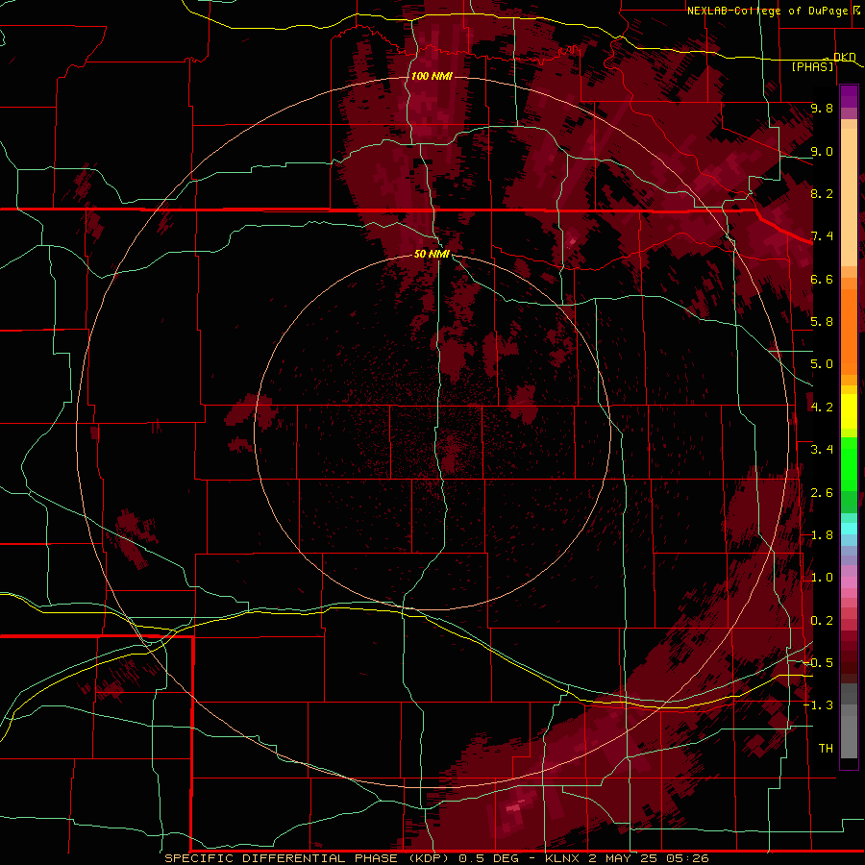Click the NEXLAB-College of DuPage credit text
The width and height of the screenshot is (865, 865).
767,11
